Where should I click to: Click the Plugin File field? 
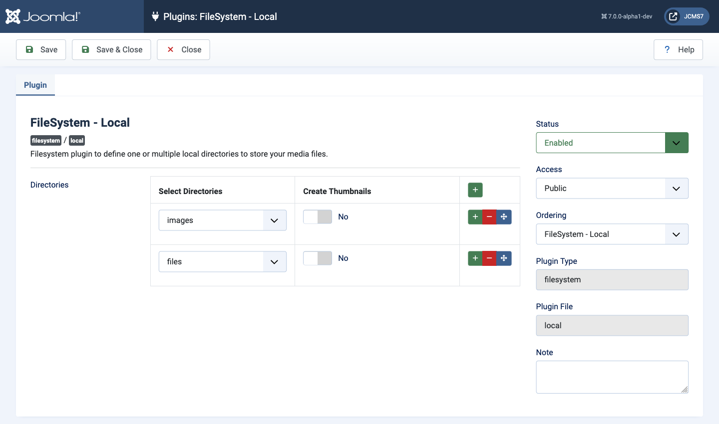[x=612, y=326]
